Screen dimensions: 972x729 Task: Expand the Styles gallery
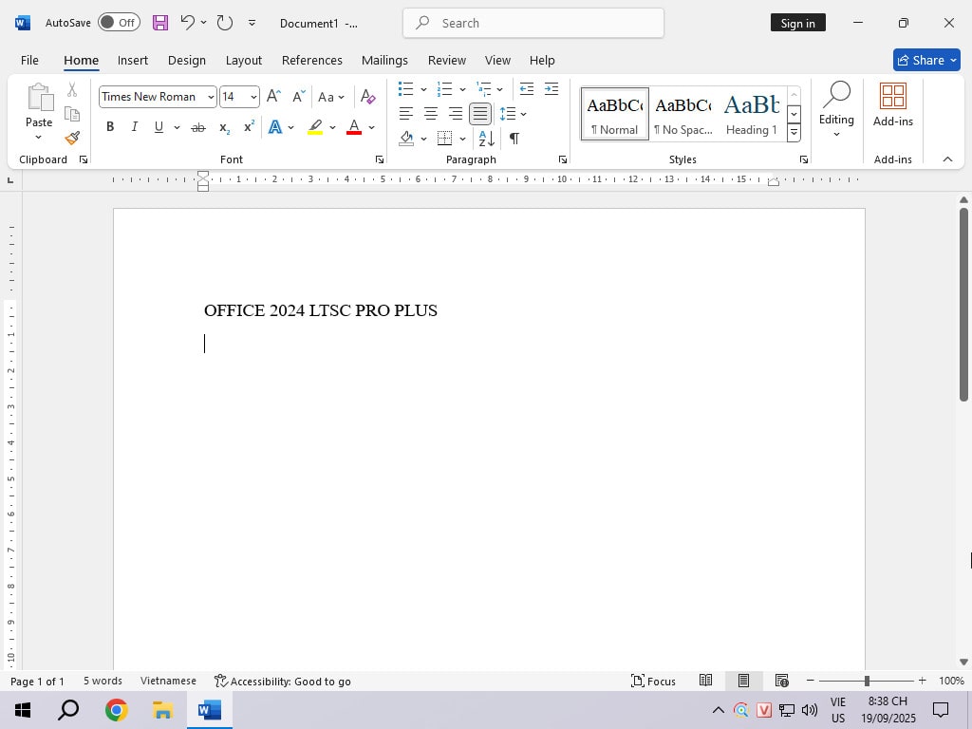pos(794,132)
